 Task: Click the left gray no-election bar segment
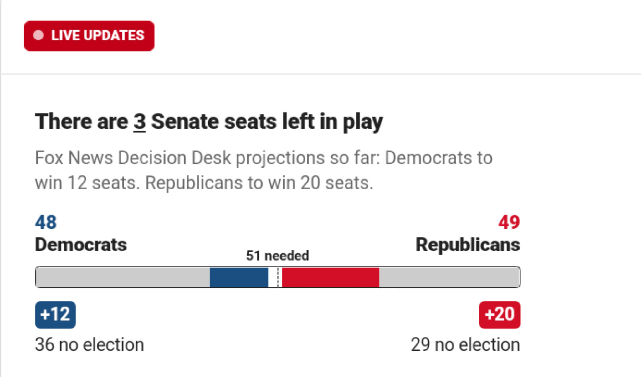pos(123,277)
